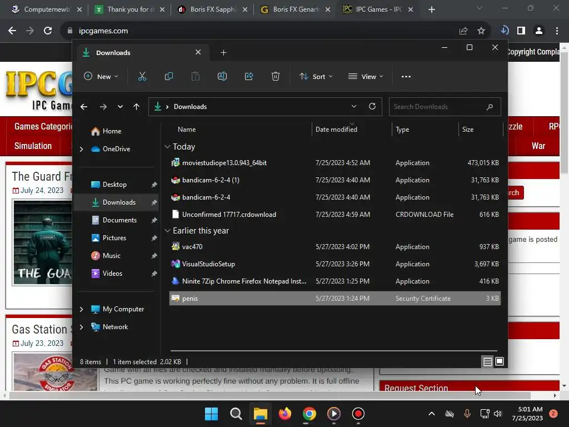Expand My Computer in navigation pane
Viewport: 569px width, 427px height.
81,309
